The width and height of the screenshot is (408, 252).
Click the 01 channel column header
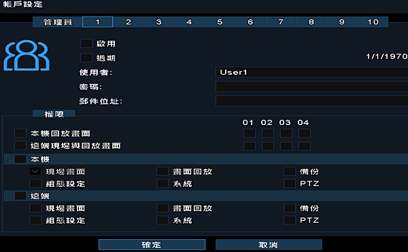[x=248, y=122]
